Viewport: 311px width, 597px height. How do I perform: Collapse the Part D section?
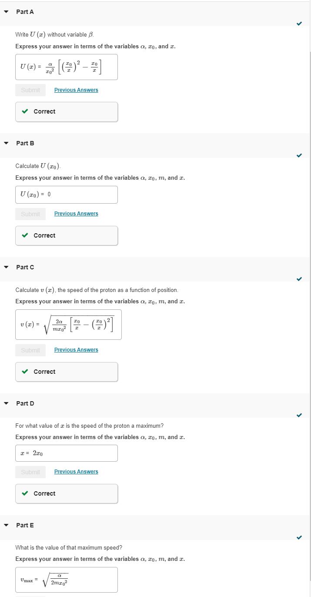click(x=6, y=403)
